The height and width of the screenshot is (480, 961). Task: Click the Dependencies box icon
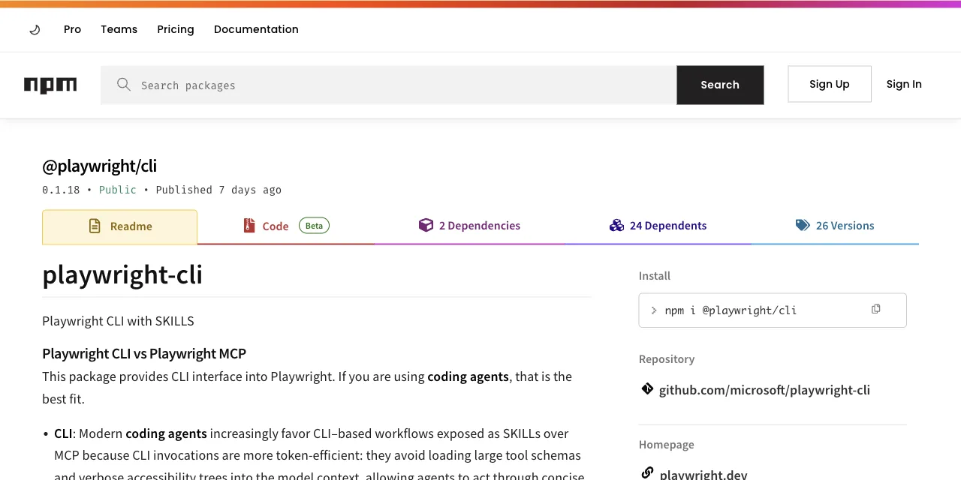426,225
